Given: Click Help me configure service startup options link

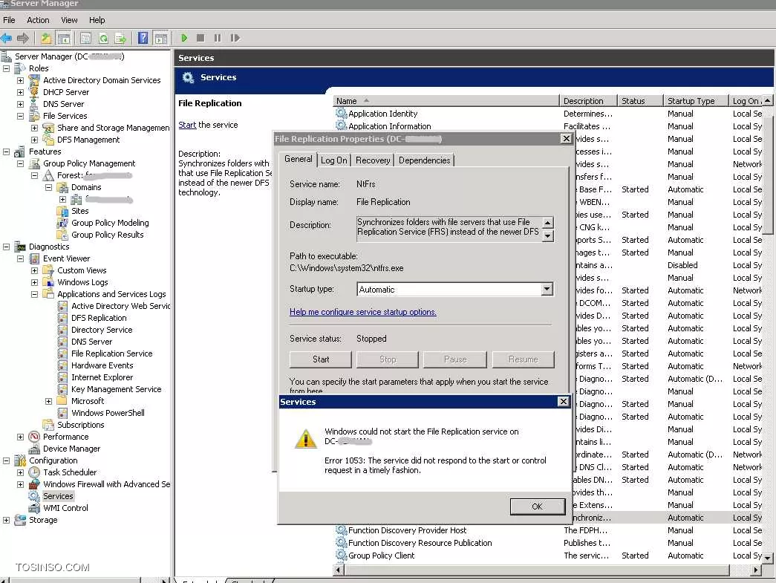Looking at the screenshot, I should (363, 312).
